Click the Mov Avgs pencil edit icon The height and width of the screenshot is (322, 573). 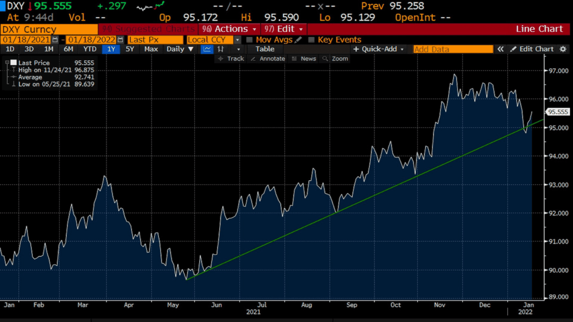pos(298,40)
